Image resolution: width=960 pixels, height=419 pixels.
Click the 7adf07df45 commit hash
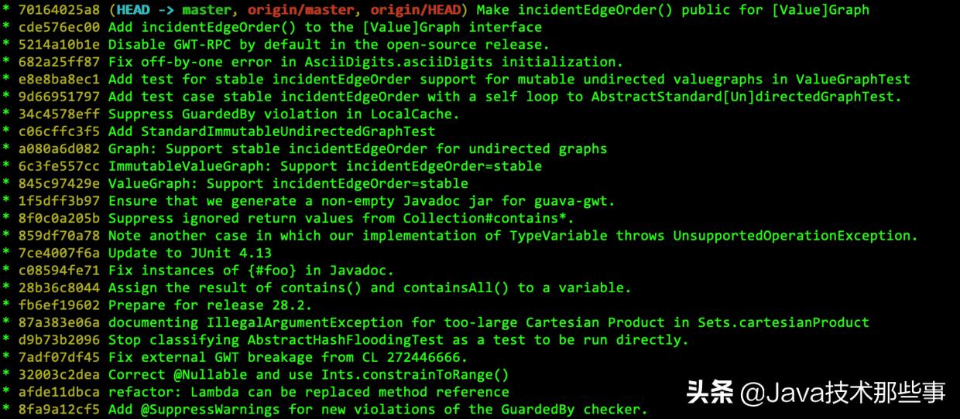click(59, 358)
